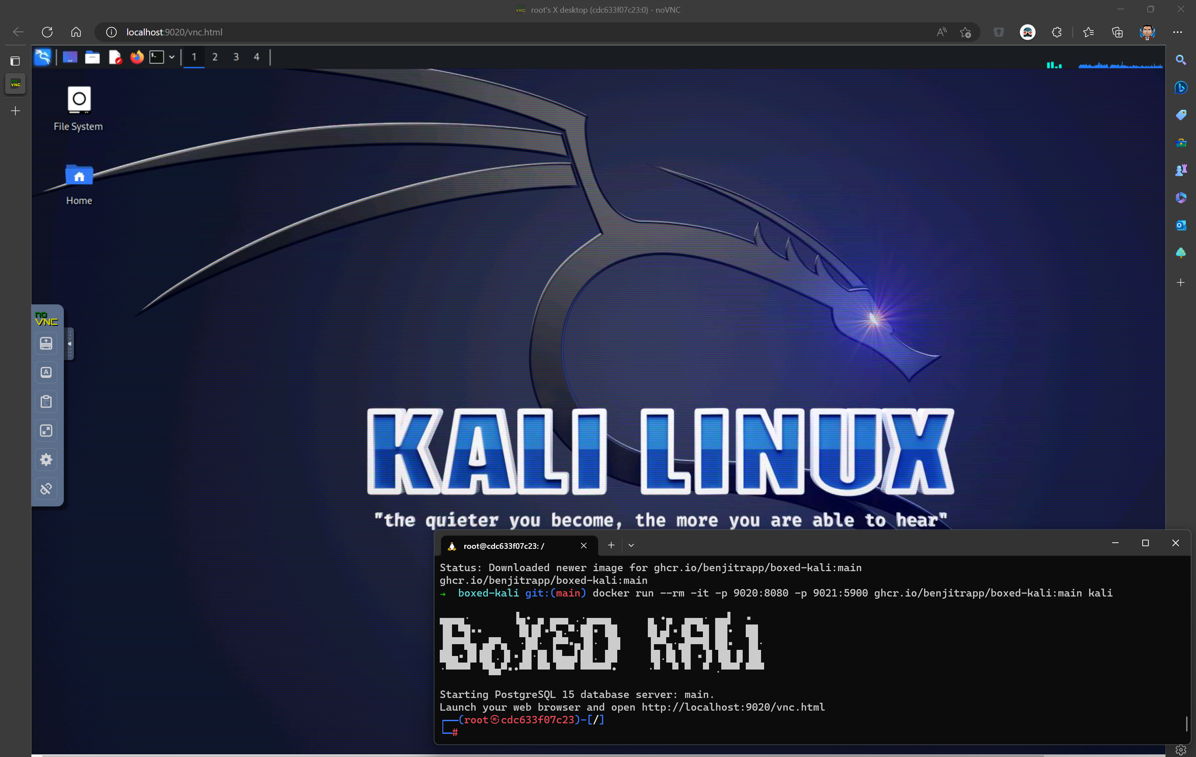This screenshot has width=1196, height=757.
Task: Switch to workspace 3
Action: [x=236, y=57]
